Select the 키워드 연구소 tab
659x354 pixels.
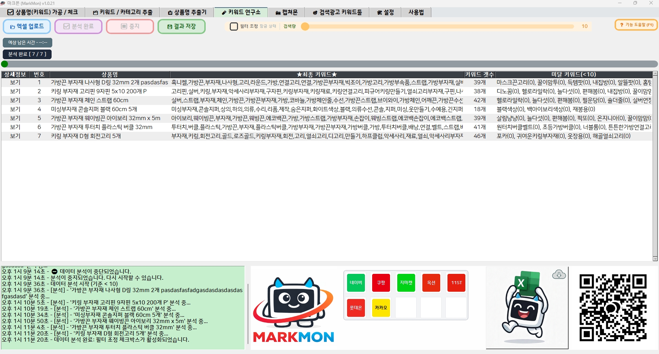(x=241, y=12)
